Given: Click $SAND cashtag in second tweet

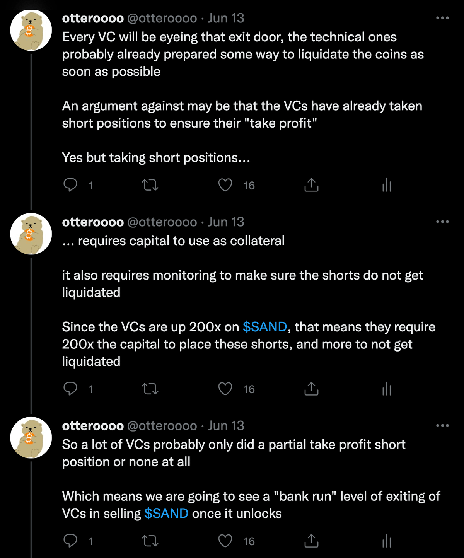Looking at the screenshot, I should click(265, 327).
